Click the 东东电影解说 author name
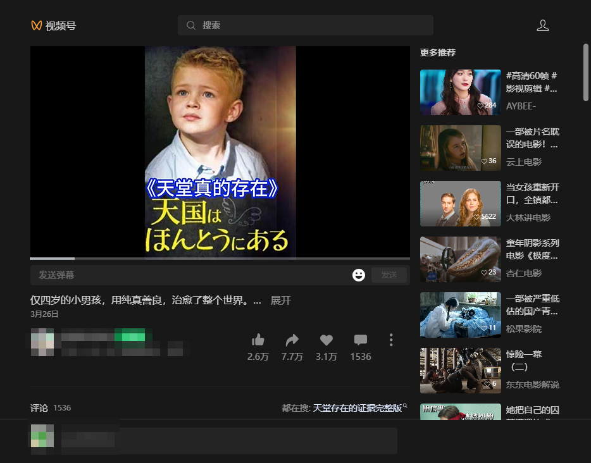The image size is (591, 463). click(532, 385)
